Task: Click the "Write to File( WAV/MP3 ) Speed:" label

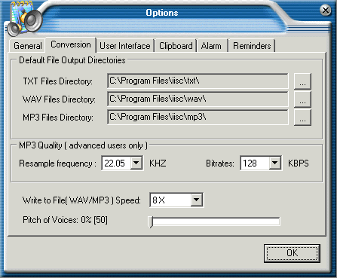Action: [81, 200]
